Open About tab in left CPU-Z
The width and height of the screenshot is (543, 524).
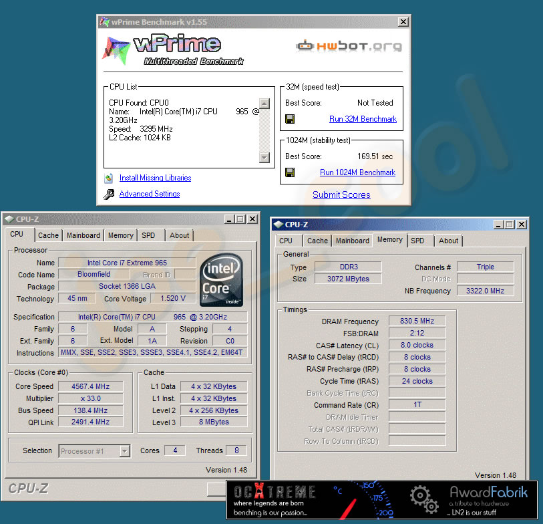click(x=179, y=235)
